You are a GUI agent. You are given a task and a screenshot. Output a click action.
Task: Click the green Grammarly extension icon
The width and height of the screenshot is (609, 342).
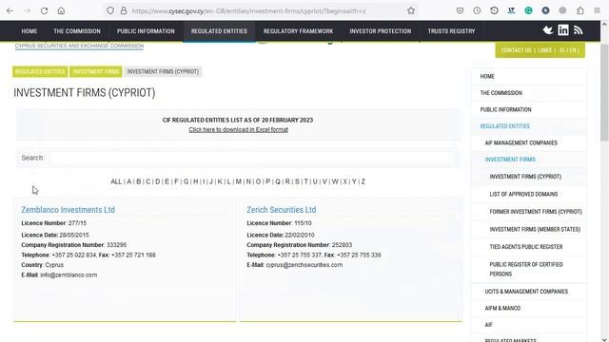coord(528,10)
